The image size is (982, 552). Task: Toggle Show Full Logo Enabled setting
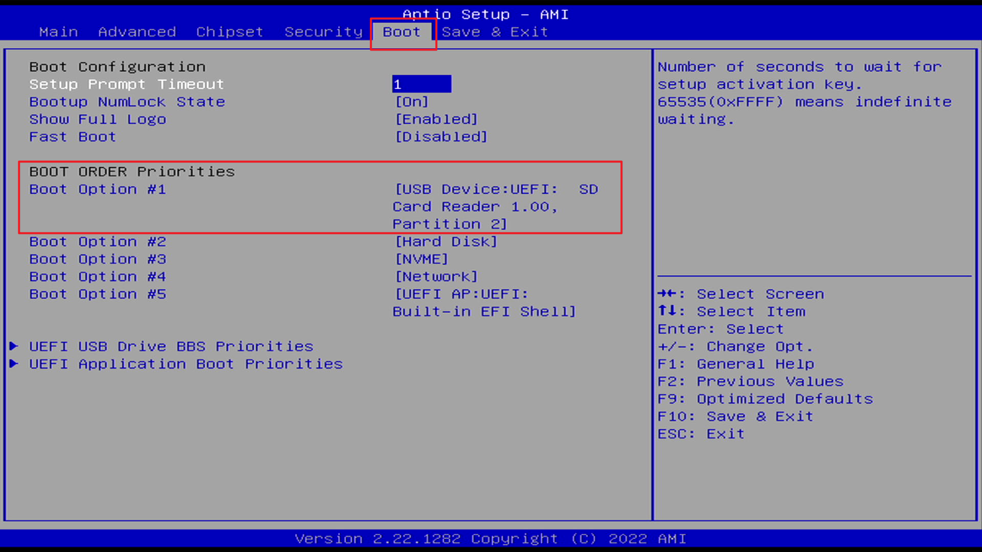click(x=436, y=119)
